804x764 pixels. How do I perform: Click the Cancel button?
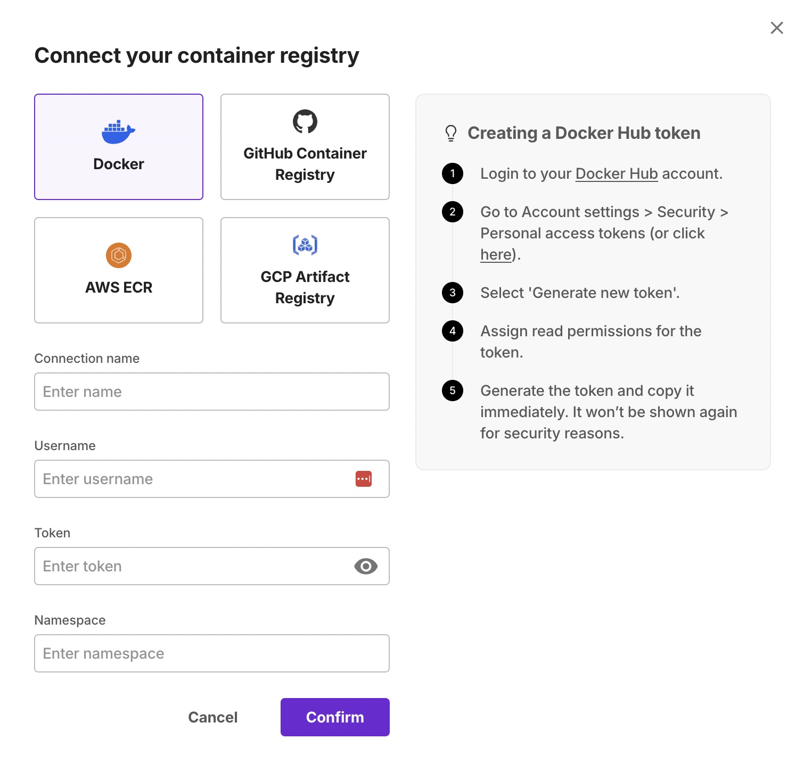[213, 717]
